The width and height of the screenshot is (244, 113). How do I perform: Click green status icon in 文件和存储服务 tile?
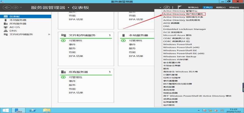[63, 41]
